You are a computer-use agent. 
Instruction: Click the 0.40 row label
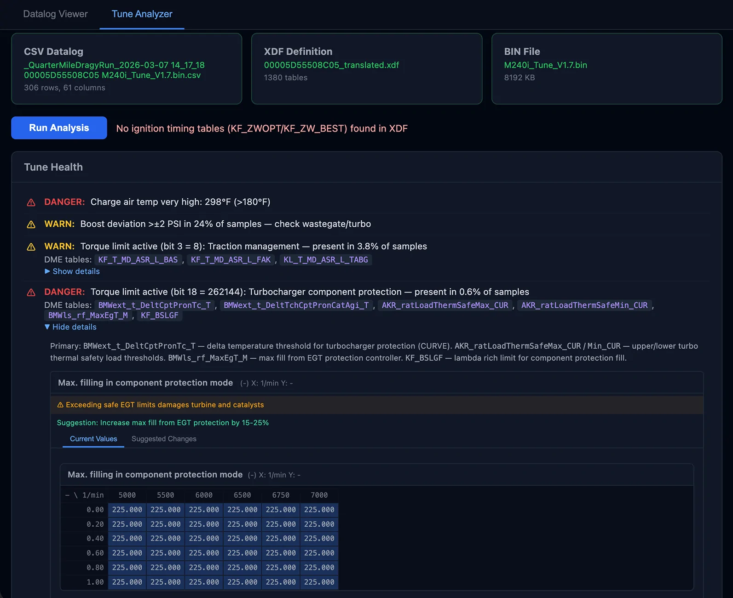coord(95,539)
